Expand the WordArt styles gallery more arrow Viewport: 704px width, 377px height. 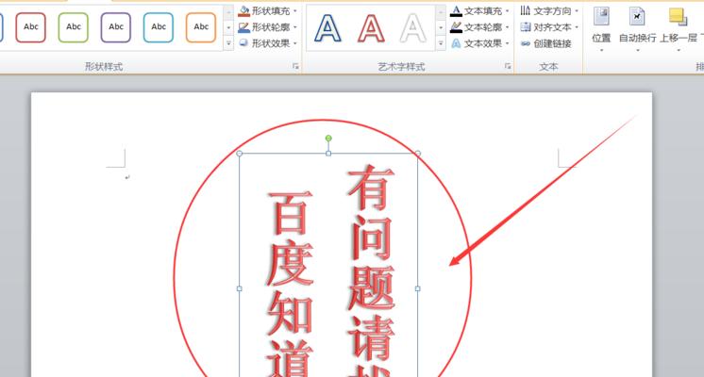click(441, 43)
